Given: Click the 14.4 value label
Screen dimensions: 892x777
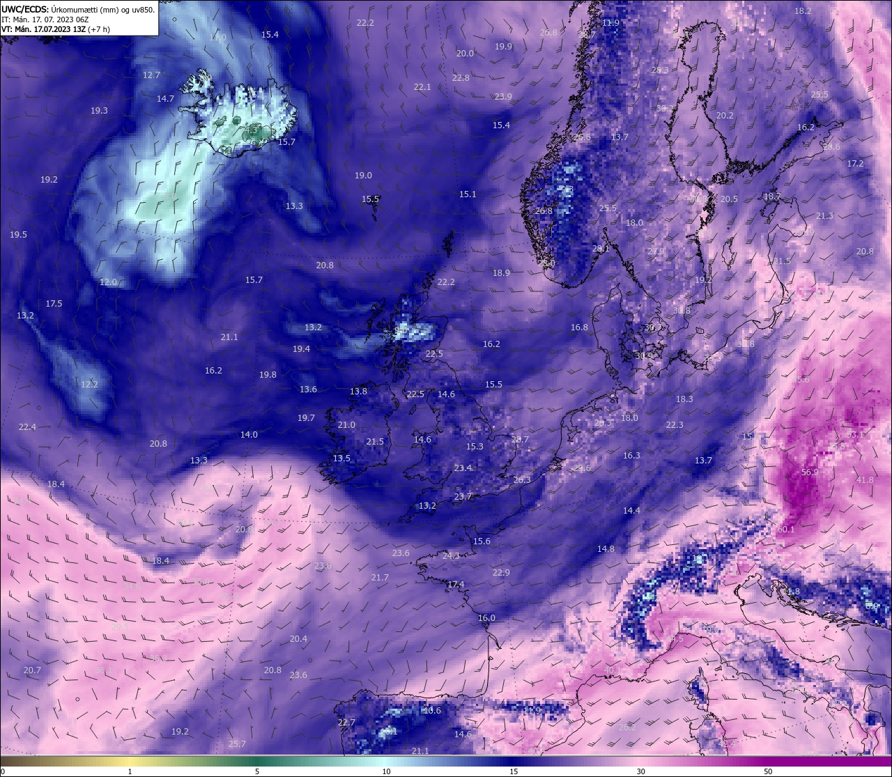Looking at the screenshot, I should pyautogui.click(x=631, y=511).
